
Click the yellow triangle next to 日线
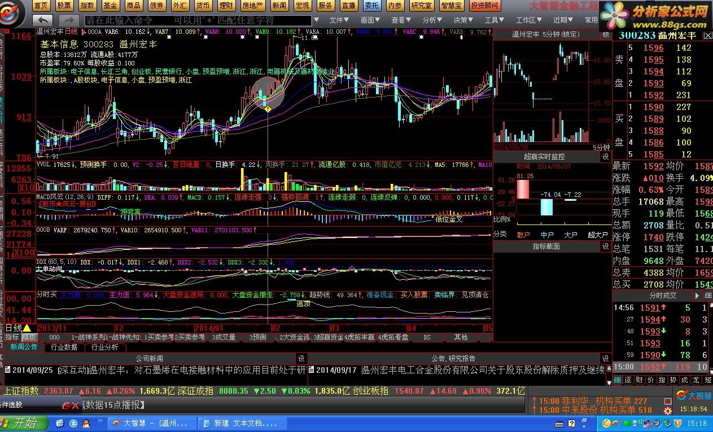(x=27, y=328)
